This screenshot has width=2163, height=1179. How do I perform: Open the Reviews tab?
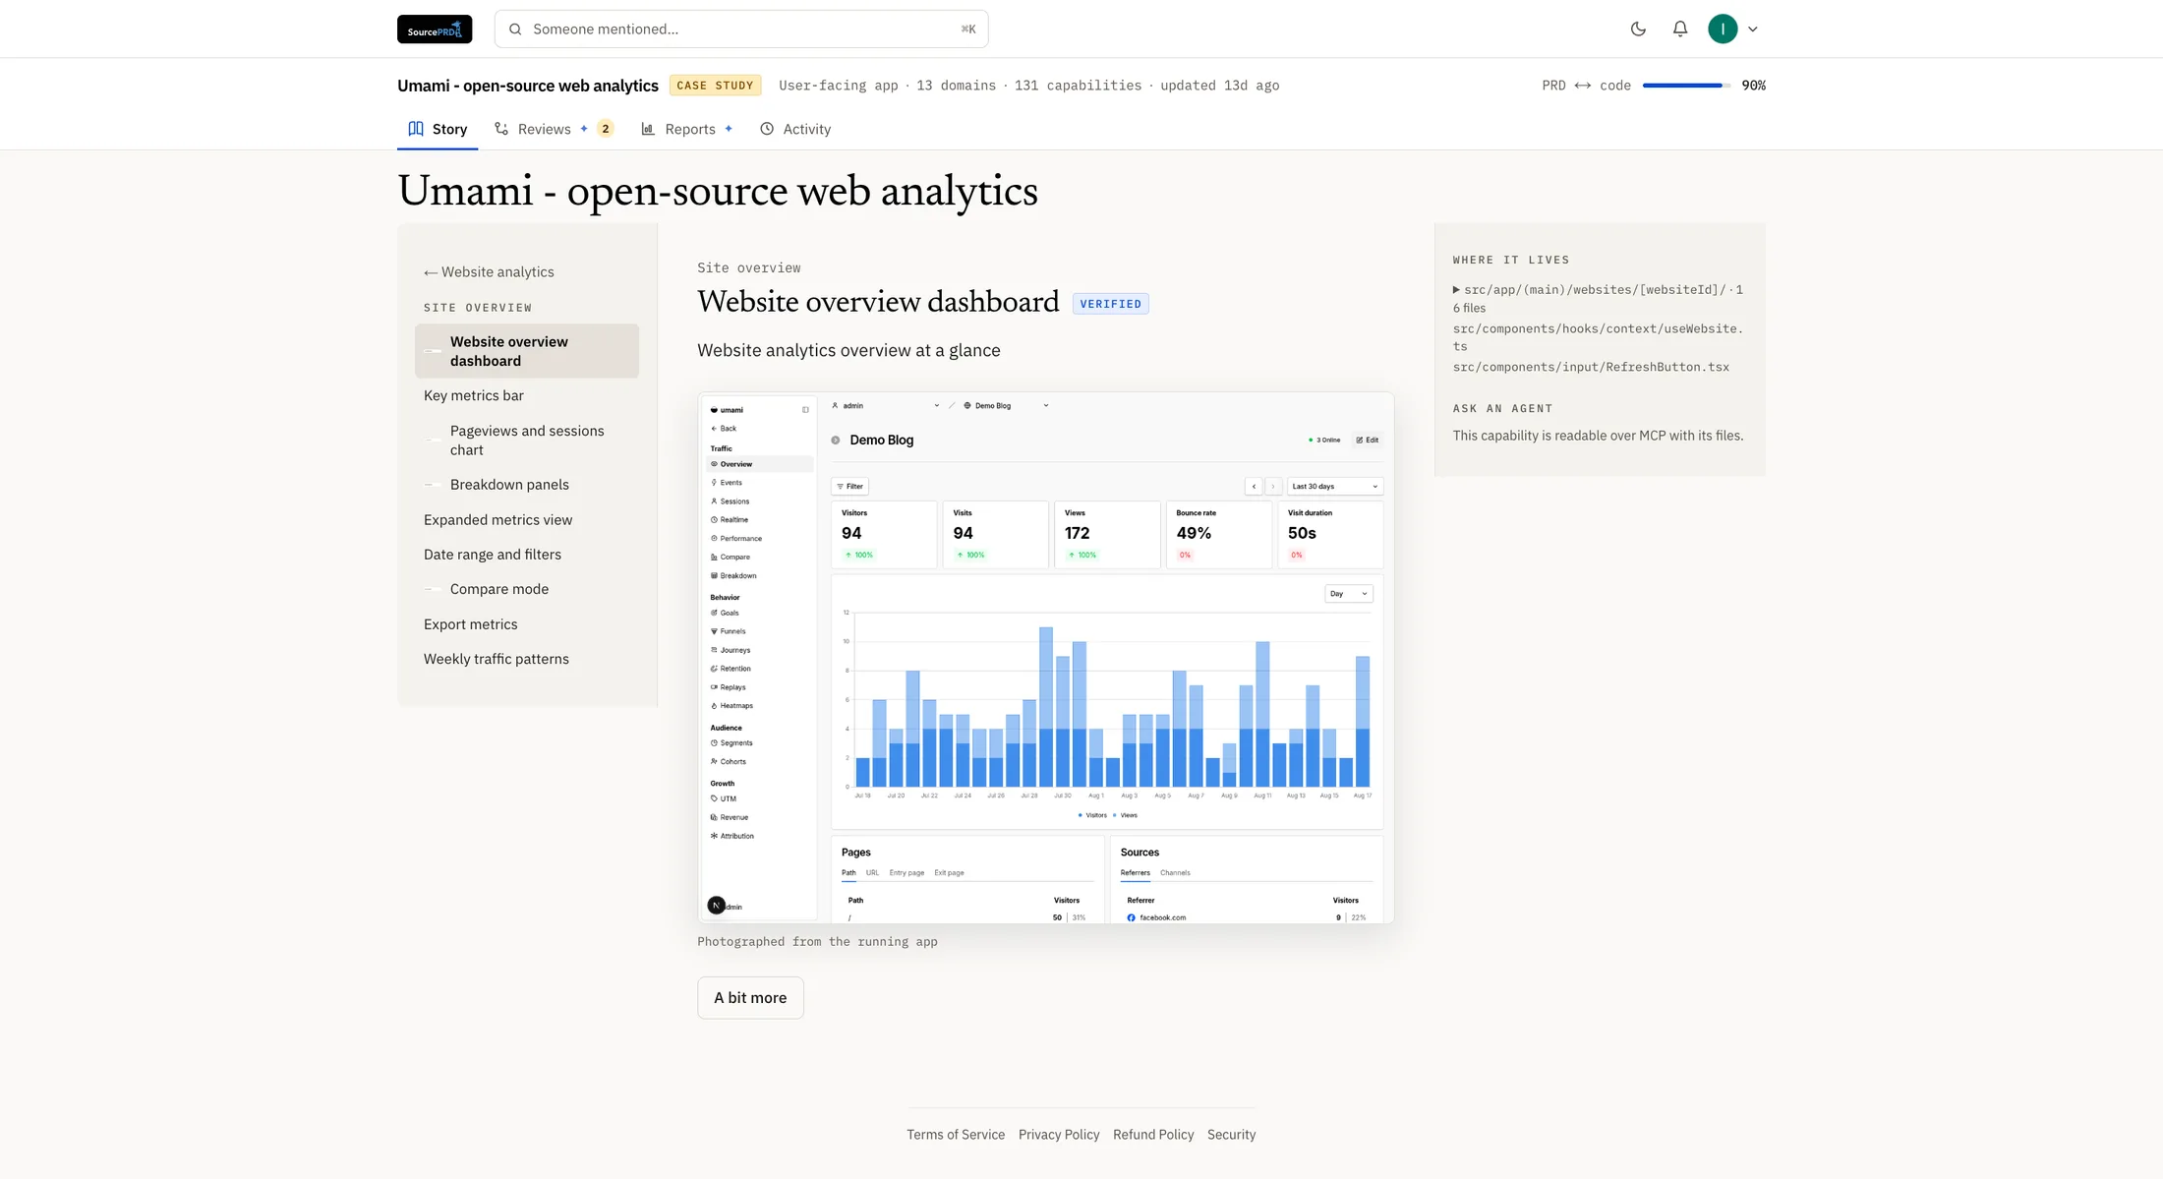554,129
